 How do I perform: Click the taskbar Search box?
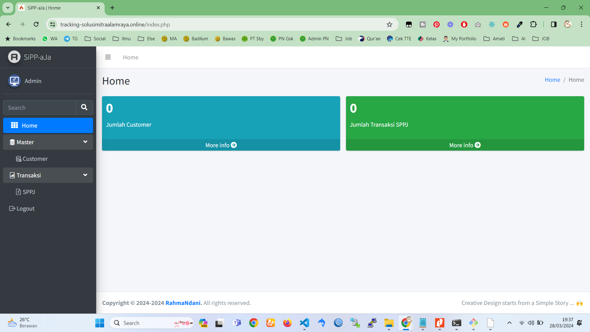152,323
